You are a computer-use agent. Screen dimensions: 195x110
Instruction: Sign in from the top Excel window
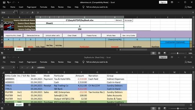[163, 2]
